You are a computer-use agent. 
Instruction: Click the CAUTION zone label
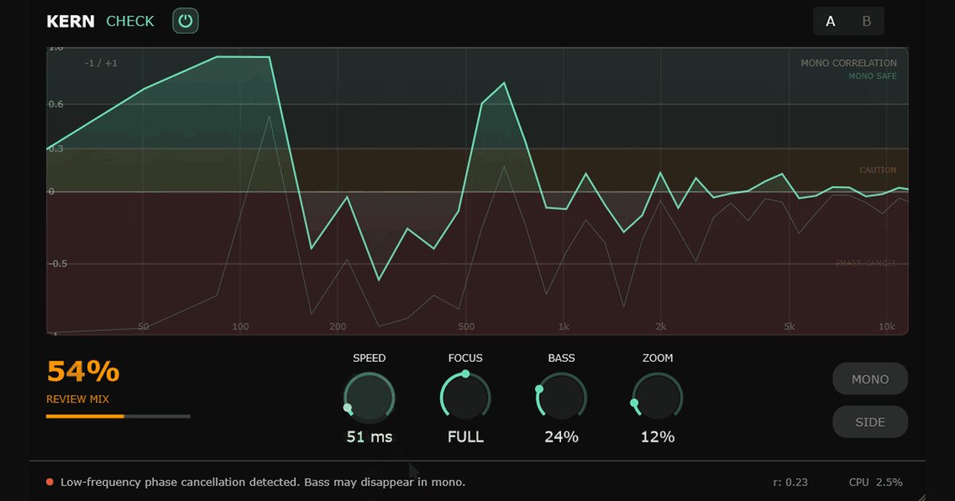point(877,169)
